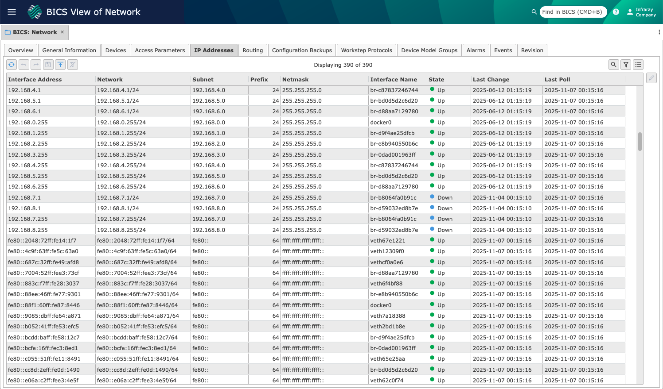Open the hamburger main menu
Image resolution: width=663 pixels, height=389 pixels.
tap(12, 12)
